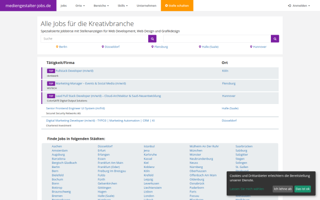Open Braunschweig in the city list
This screenshot has width=320, height=200.
[x=61, y=191]
